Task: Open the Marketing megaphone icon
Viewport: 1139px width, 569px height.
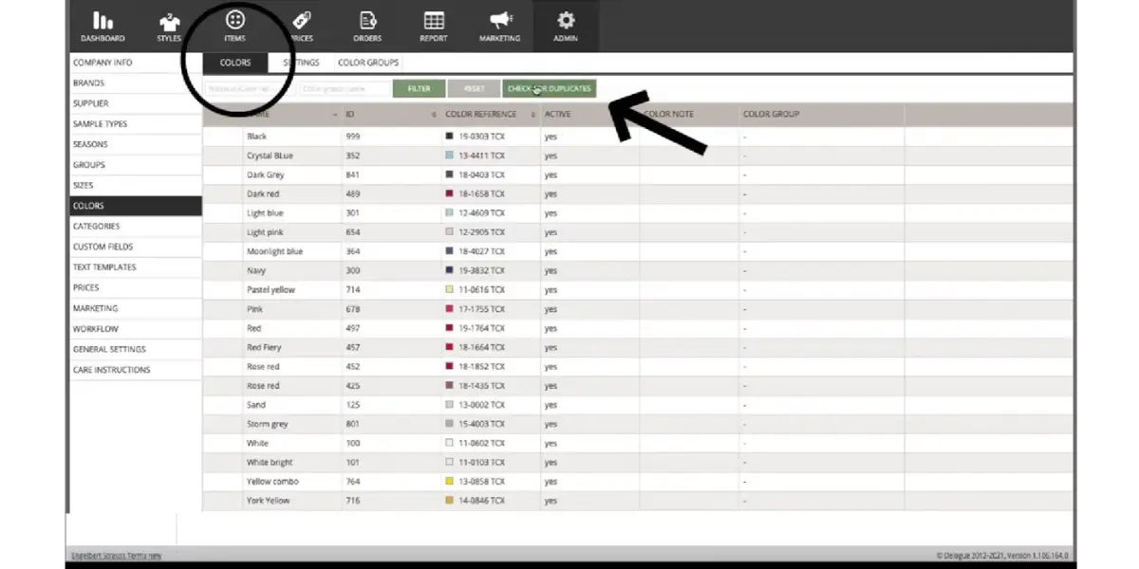Action: point(499,24)
